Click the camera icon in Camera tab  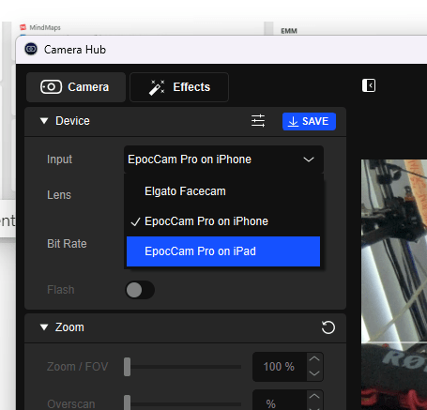pyautogui.click(x=51, y=87)
